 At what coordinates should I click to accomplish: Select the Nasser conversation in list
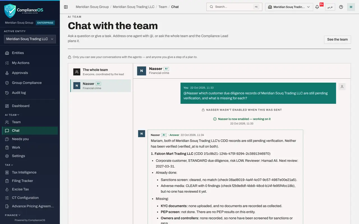(101, 86)
